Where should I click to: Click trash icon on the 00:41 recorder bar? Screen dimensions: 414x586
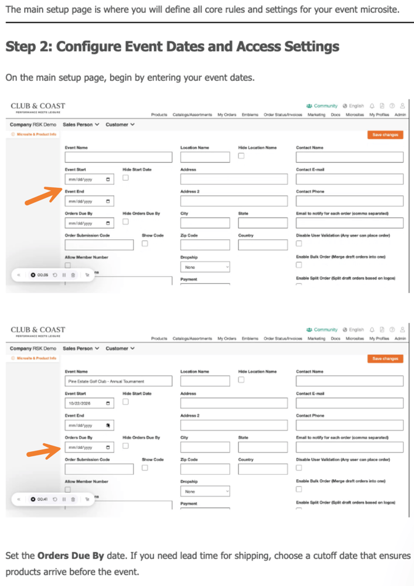[73, 498]
